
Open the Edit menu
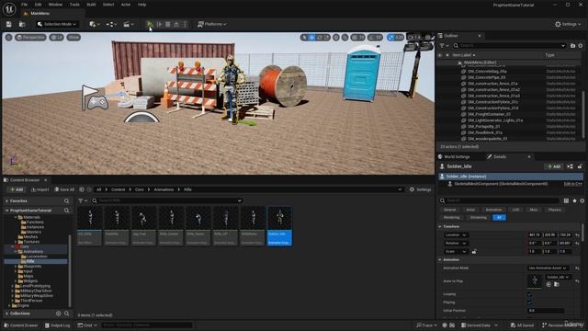39,5
